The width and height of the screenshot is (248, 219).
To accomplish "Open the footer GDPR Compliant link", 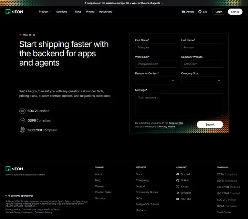I will click(x=227, y=181).
